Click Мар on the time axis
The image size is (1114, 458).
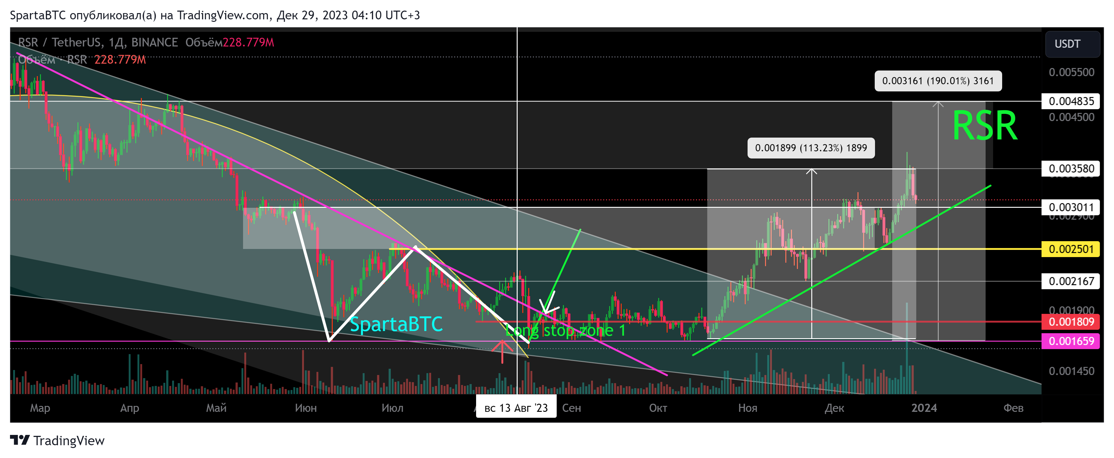(x=40, y=408)
